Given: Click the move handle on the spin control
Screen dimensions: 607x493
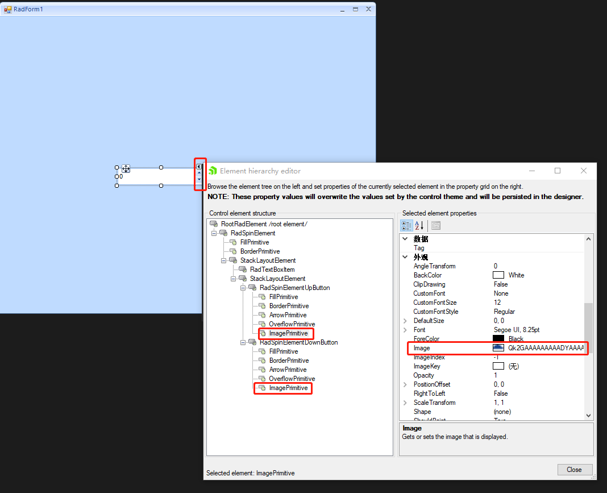Looking at the screenshot, I should point(126,168).
